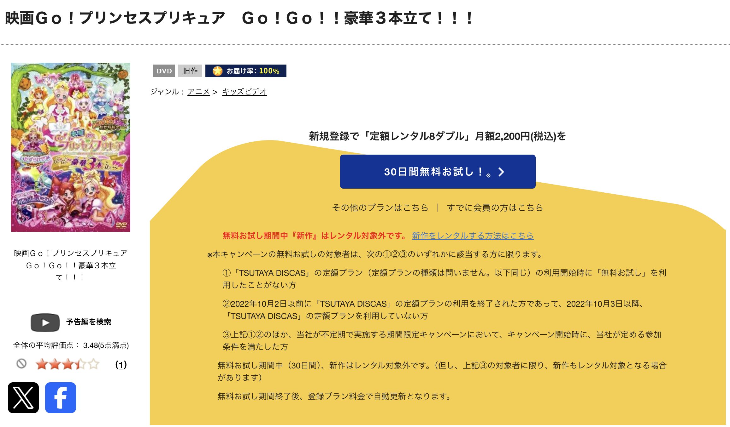Open 新作をレンタルする方法はこちら link
730x427 pixels.
pyautogui.click(x=473, y=236)
